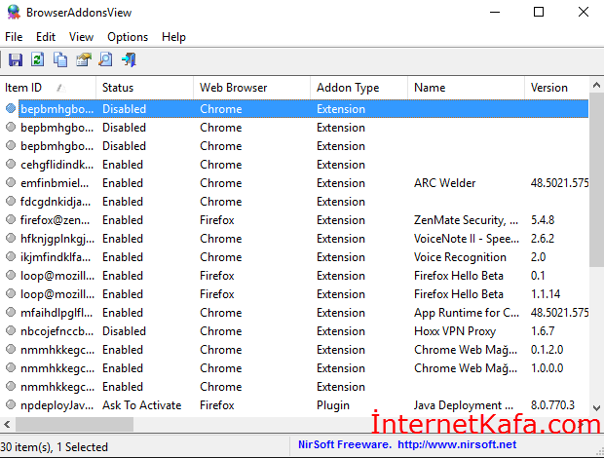Click the Copy Selected Items toolbar icon

60,59
